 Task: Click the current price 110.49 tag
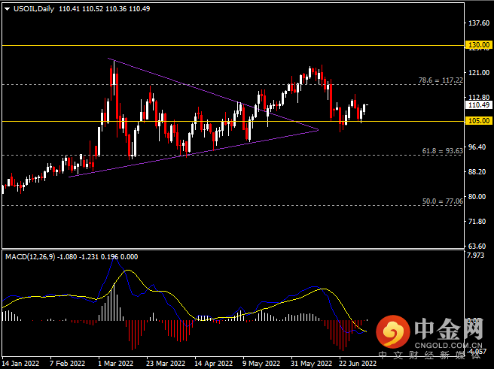tap(476, 105)
